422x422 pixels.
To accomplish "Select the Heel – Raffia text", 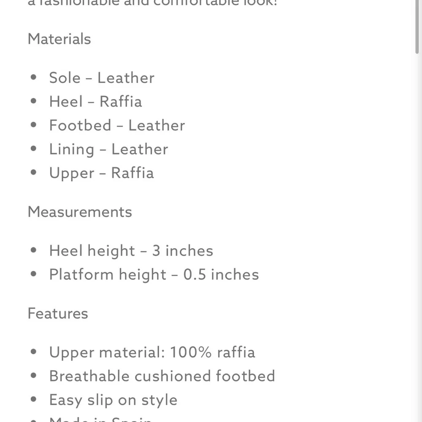I will pos(95,101).
